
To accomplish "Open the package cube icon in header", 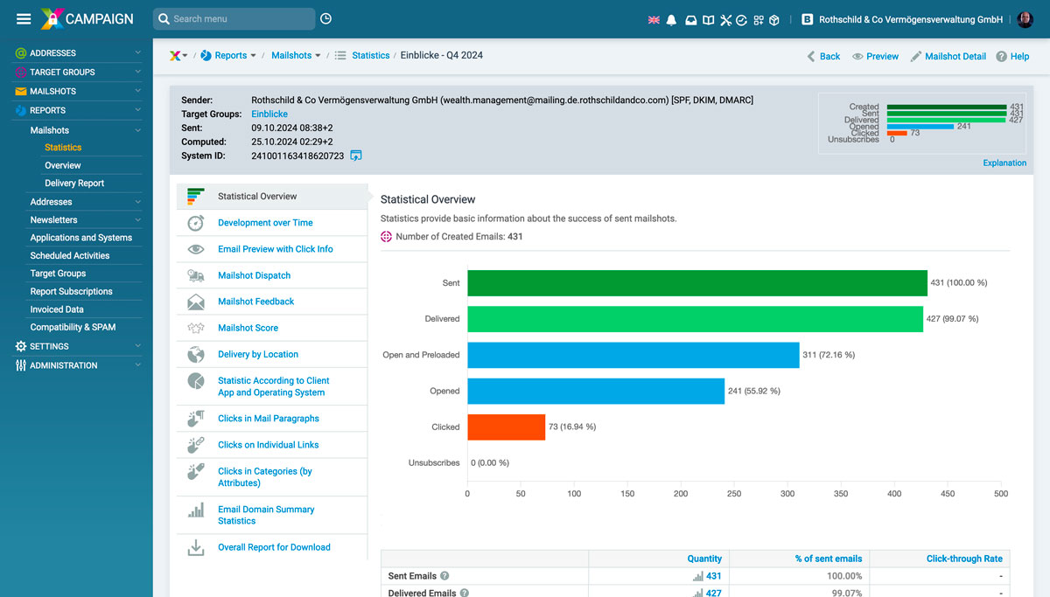I will coord(774,19).
